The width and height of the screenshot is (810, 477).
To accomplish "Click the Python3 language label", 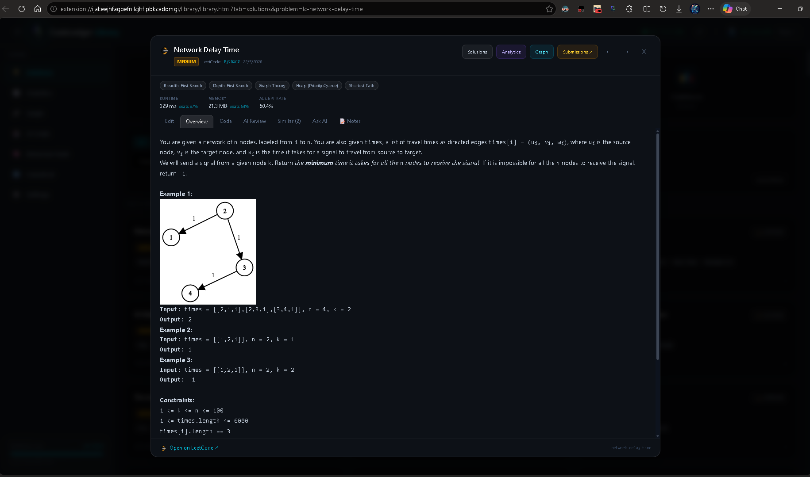I will tap(231, 62).
